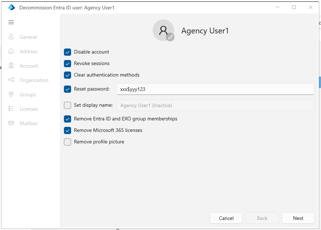Click the Next button
The height and width of the screenshot is (230, 321).
click(298, 218)
